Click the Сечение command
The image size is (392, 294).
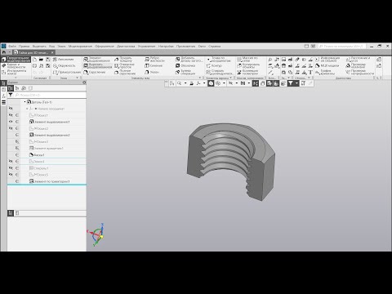point(154,66)
